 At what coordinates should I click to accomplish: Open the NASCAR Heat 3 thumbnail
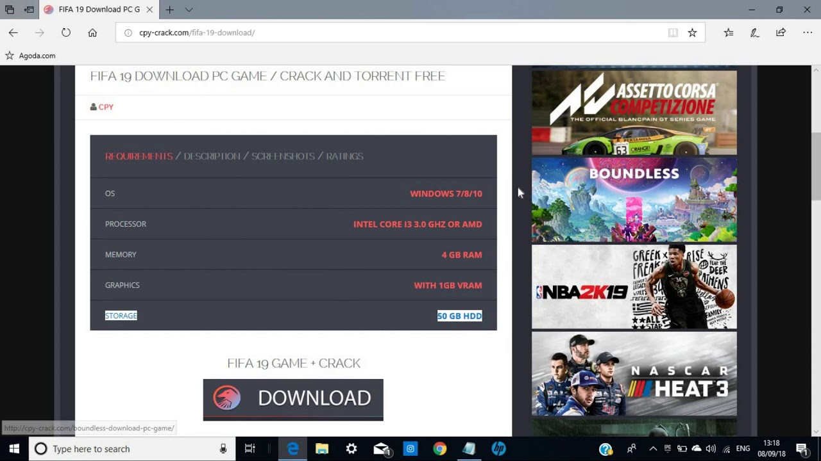click(634, 374)
